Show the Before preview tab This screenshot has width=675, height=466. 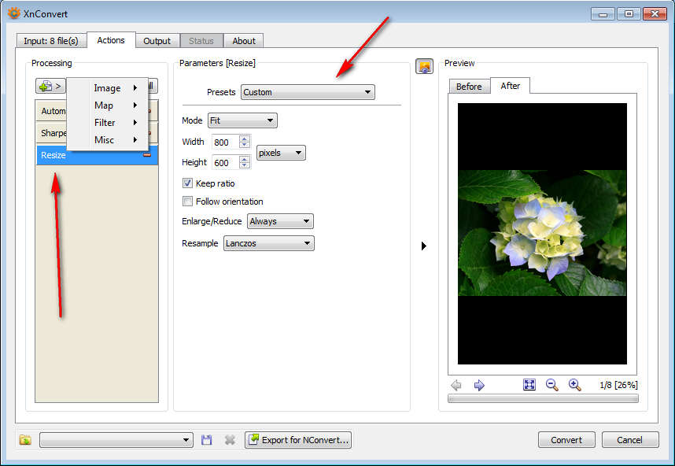(469, 87)
